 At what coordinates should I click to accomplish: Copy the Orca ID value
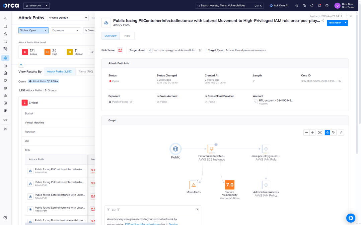coord(340,81)
